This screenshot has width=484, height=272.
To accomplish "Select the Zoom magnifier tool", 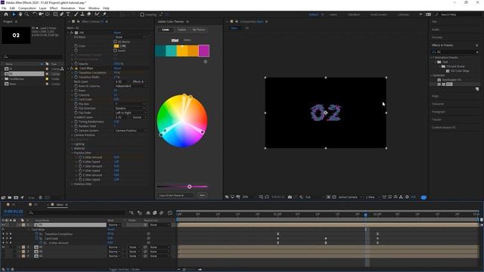I will [x=27, y=14].
